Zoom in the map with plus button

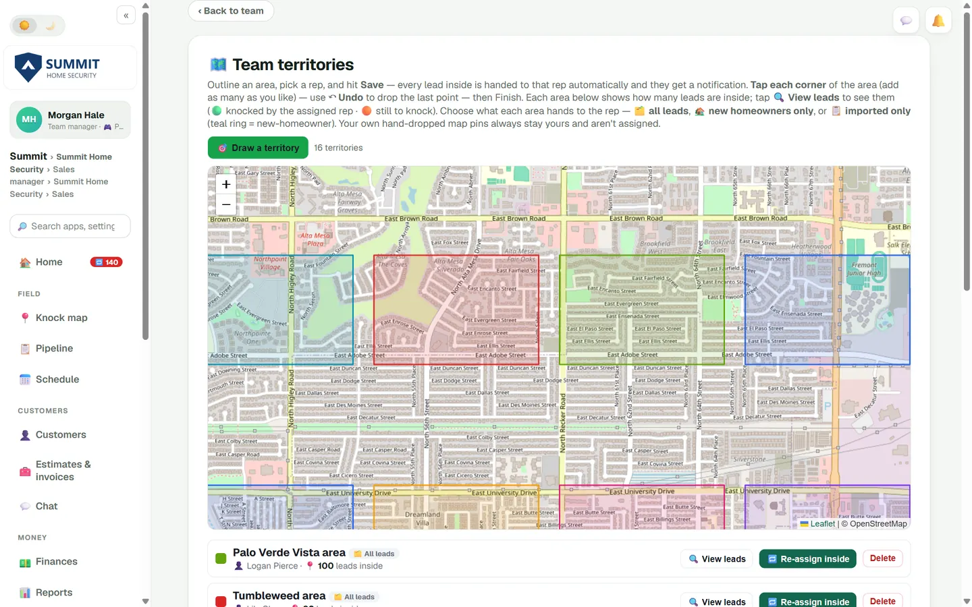click(226, 184)
